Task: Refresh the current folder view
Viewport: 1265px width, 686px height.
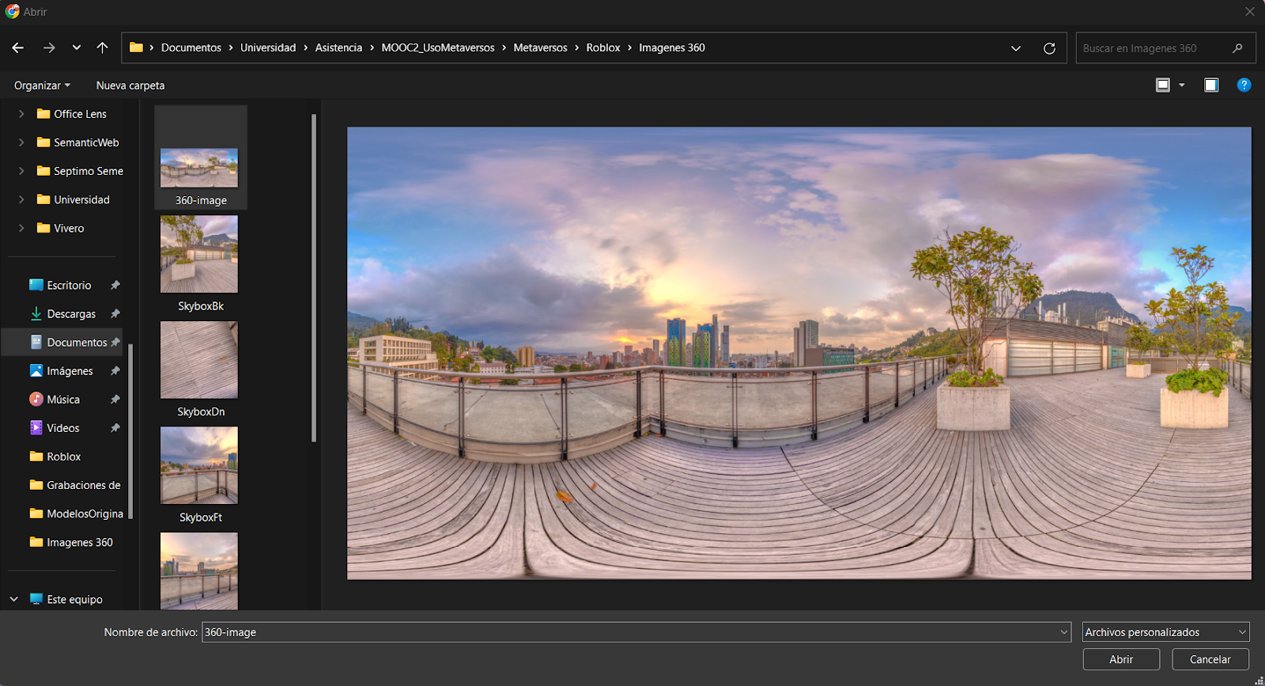Action: [x=1049, y=48]
